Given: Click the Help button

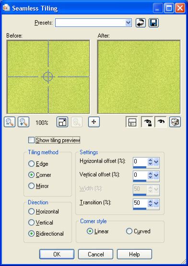Looking at the screenshot, I should click(134, 254).
